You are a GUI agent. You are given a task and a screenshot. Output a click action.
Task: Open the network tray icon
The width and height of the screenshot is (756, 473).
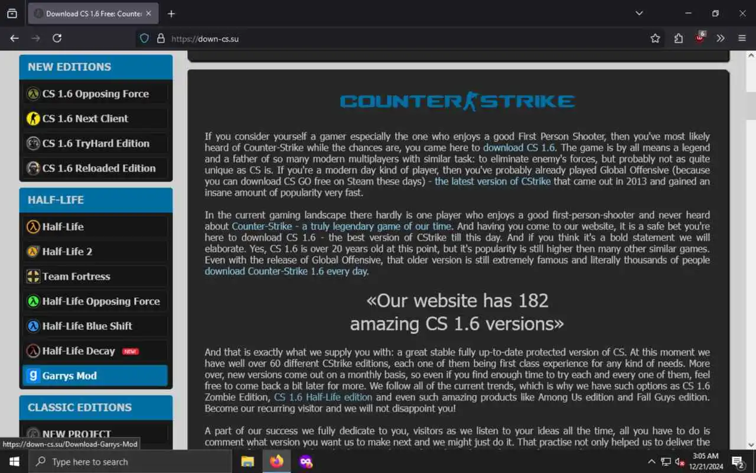click(666, 462)
